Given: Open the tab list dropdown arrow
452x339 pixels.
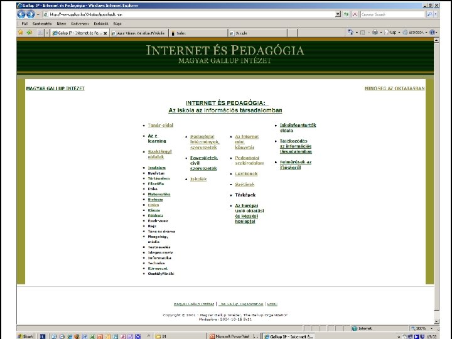Looking at the screenshot, I should 47,33.
